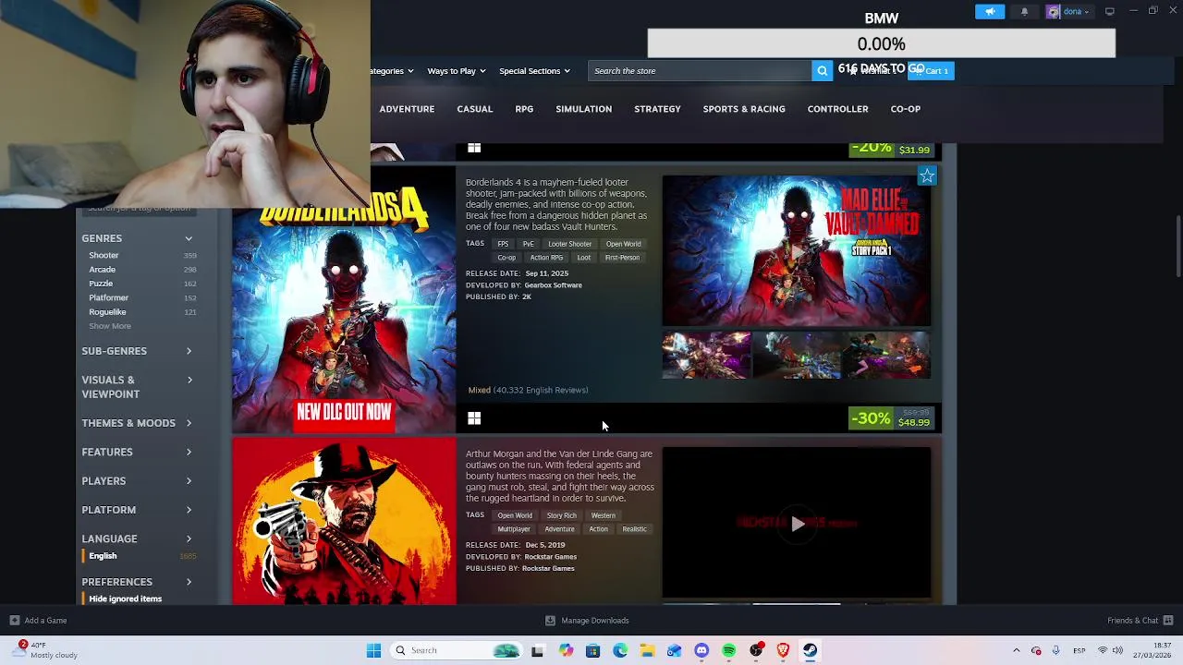Open Steam announcements megaphone icon
1183x665 pixels.
[x=990, y=11]
